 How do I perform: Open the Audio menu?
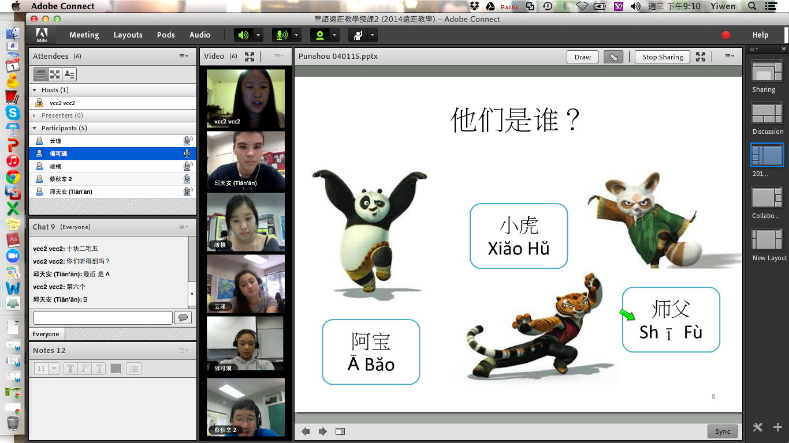pos(200,35)
